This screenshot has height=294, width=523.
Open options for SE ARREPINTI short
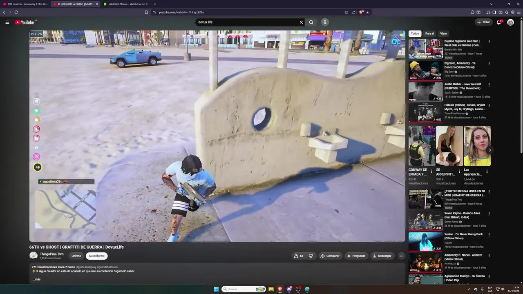(459, 171)
